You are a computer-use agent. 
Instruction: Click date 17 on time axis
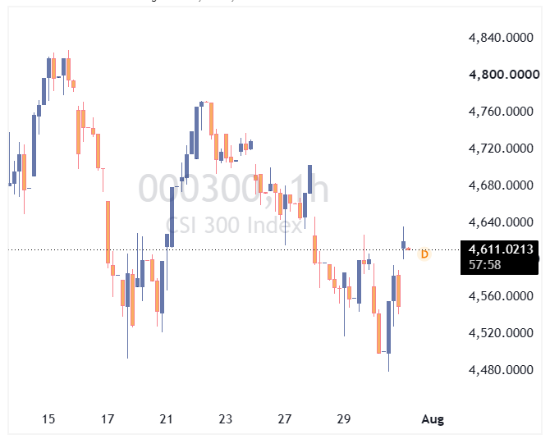(108, 419)
